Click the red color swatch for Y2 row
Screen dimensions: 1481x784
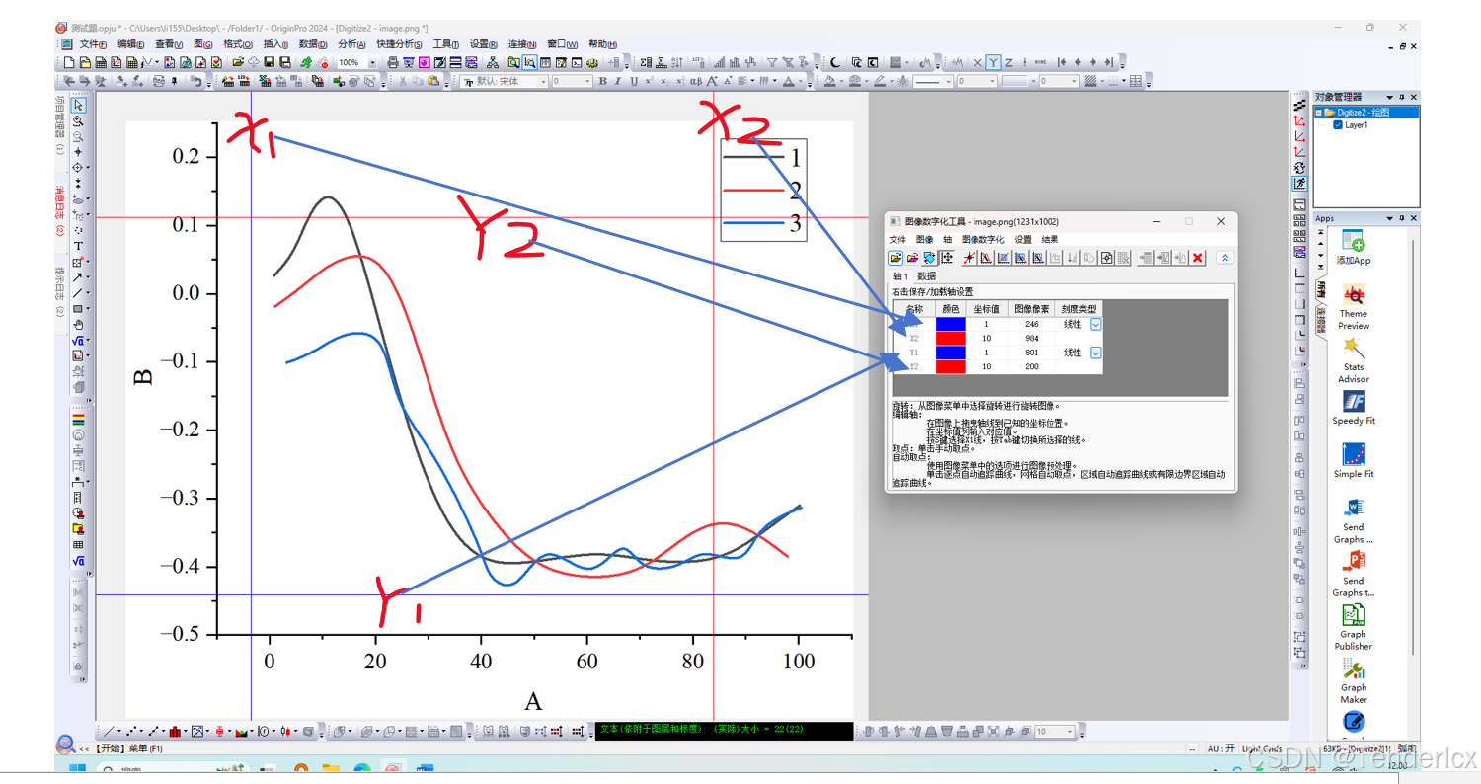[951, 366]
